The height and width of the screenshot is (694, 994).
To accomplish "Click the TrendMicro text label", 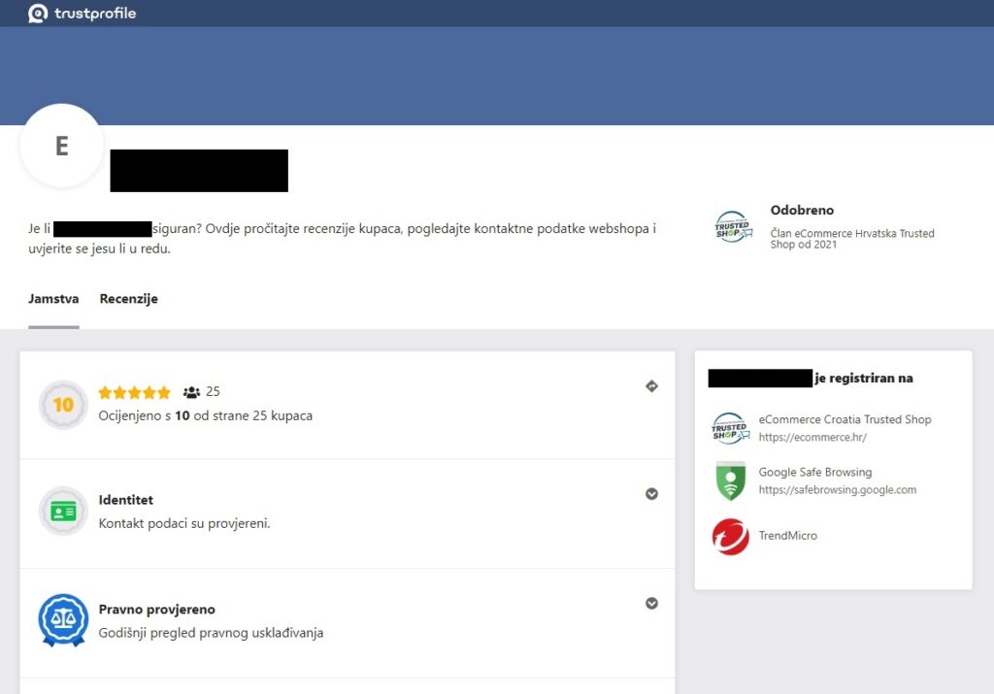I will pyautogui.click(x=787, y=536).
